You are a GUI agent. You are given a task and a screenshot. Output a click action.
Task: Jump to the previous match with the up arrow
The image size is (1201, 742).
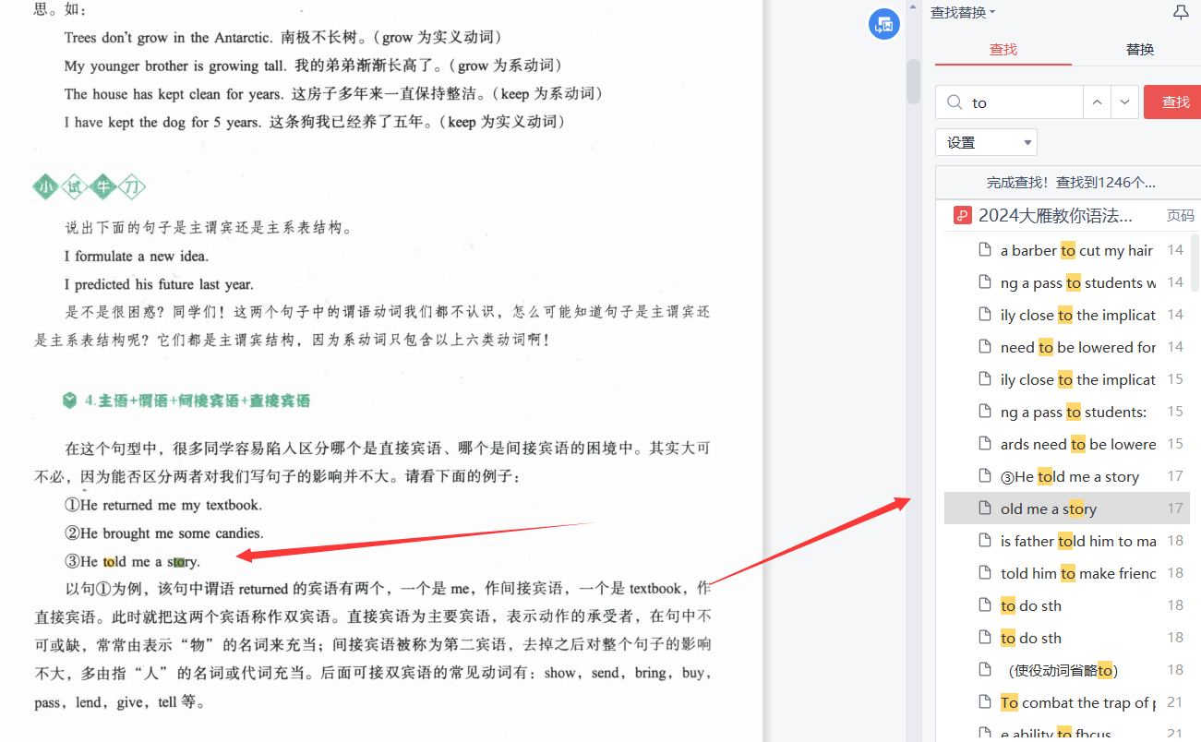coord(1097,102)
